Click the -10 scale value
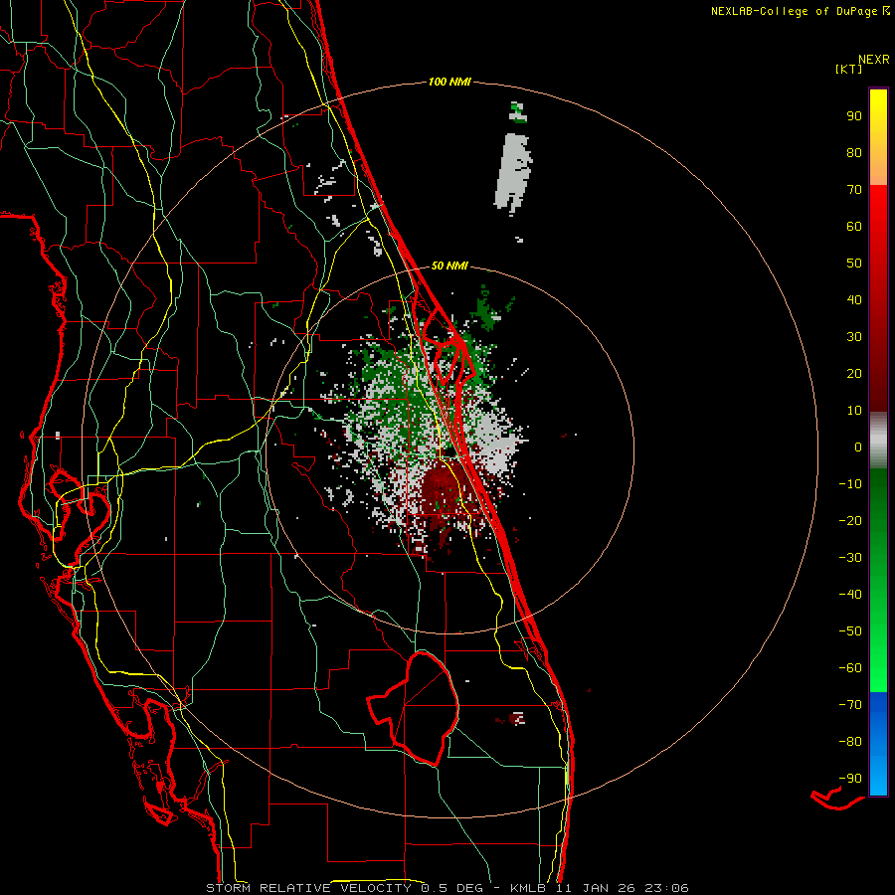The image size is (895, 895). click(850, 484)
